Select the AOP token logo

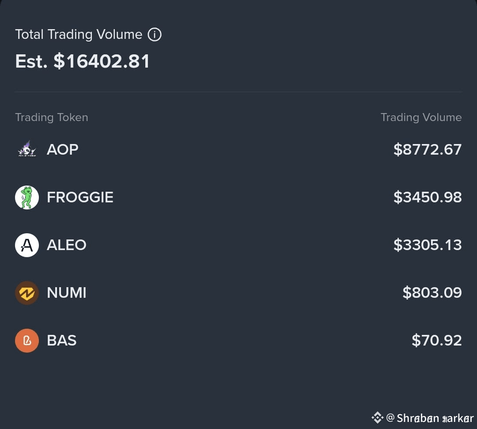point(27,149)
